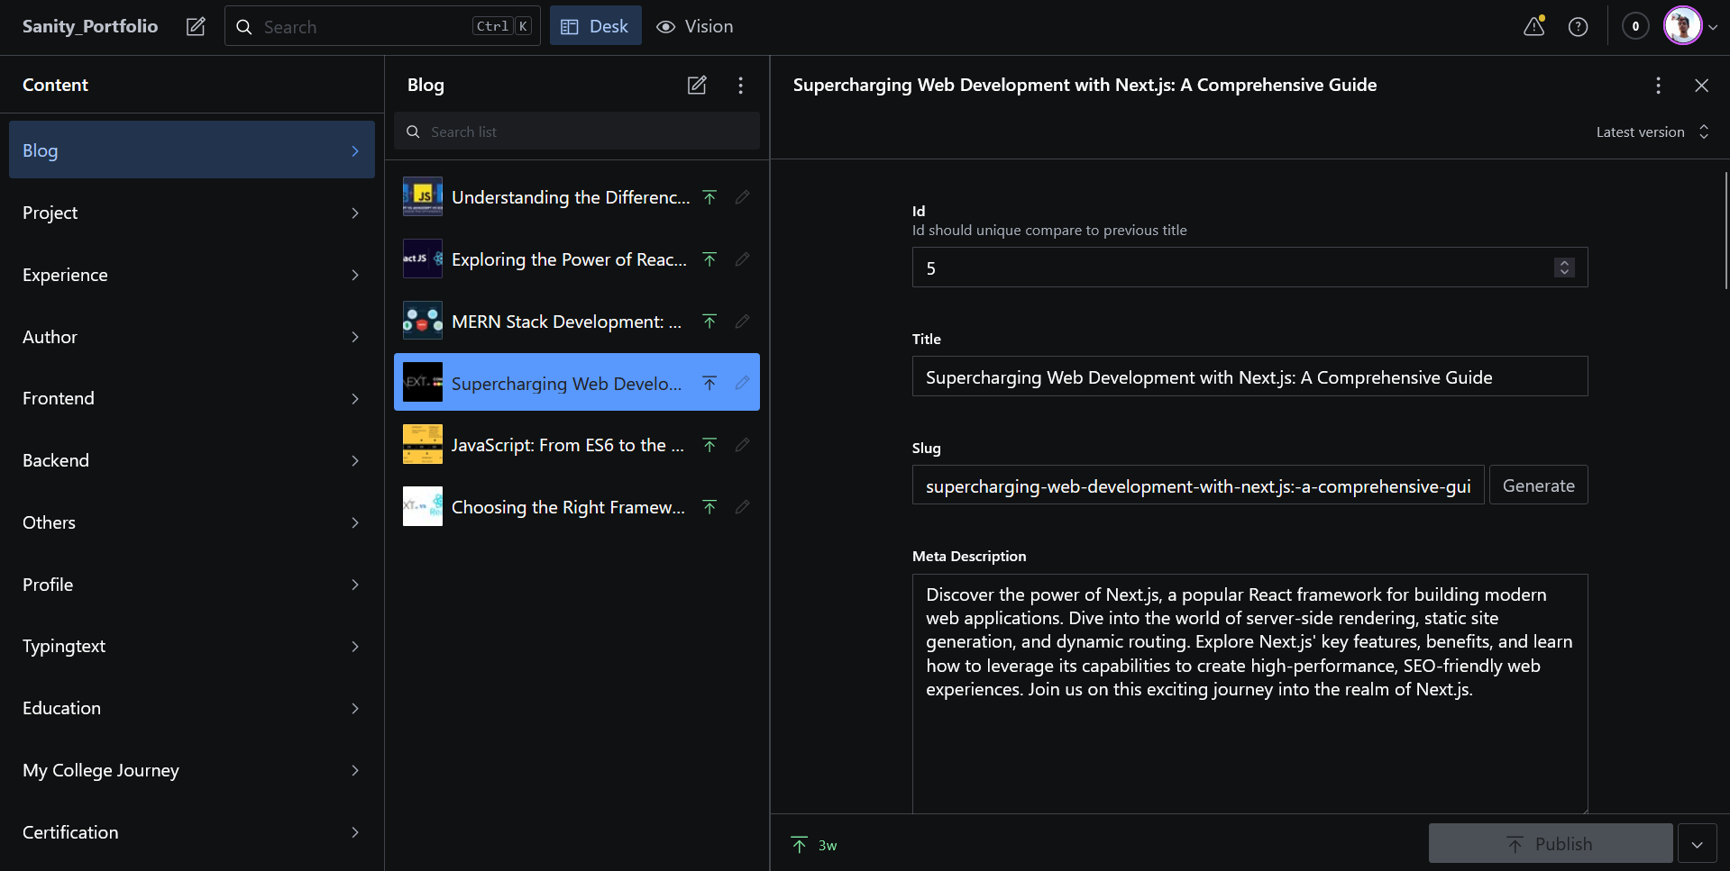Focus the Id number field

point(1249,268)
